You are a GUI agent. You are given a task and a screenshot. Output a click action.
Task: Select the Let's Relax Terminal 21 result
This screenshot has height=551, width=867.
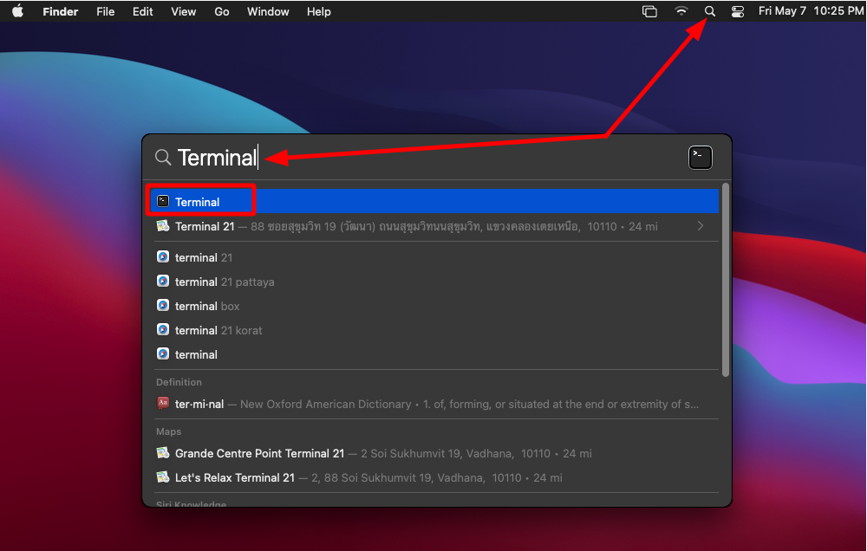(434, 478)
